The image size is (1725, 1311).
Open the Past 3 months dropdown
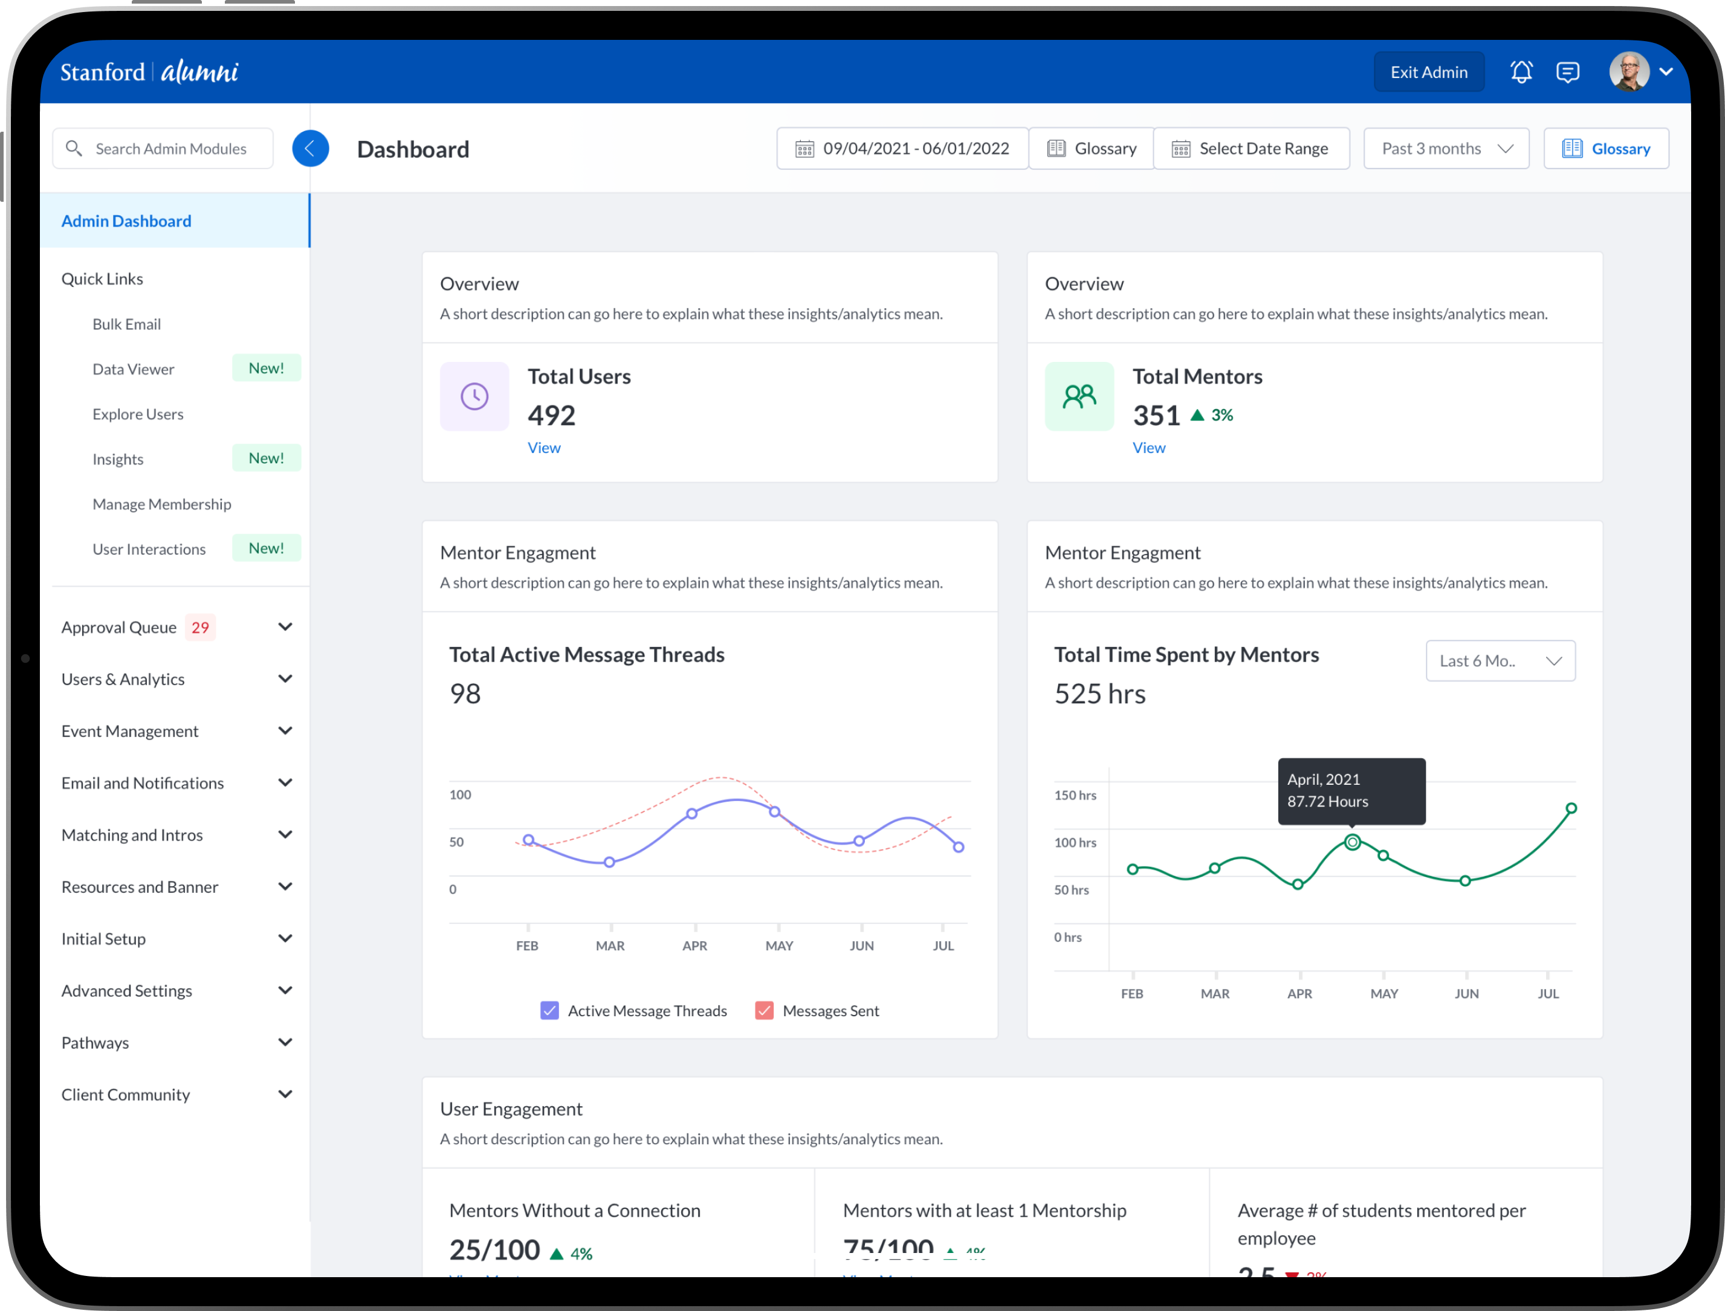coord(1446,148)
